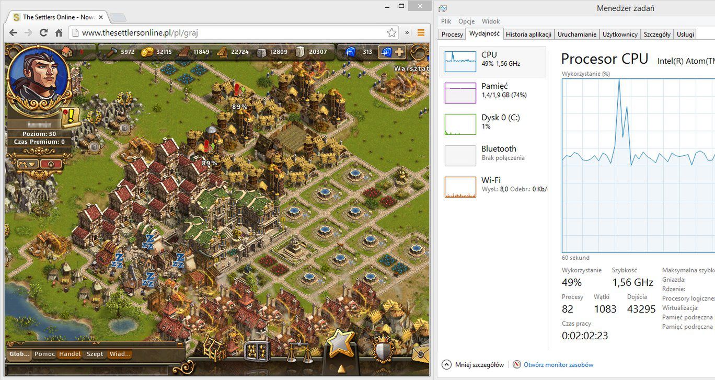
Task: Select the Pamięć performance entry
Action: (493, 93)
